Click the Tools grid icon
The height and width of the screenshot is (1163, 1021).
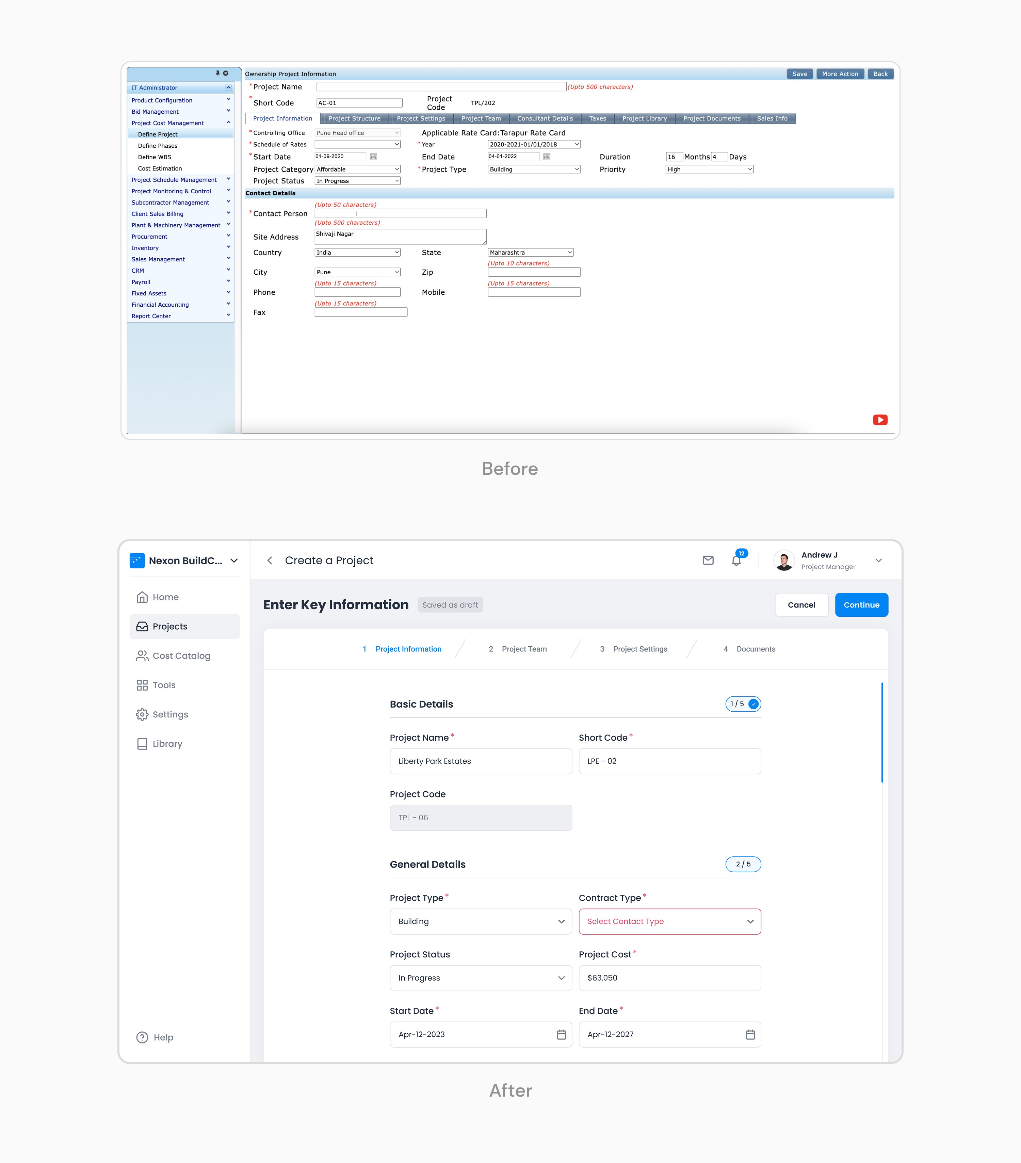[142, 685]
